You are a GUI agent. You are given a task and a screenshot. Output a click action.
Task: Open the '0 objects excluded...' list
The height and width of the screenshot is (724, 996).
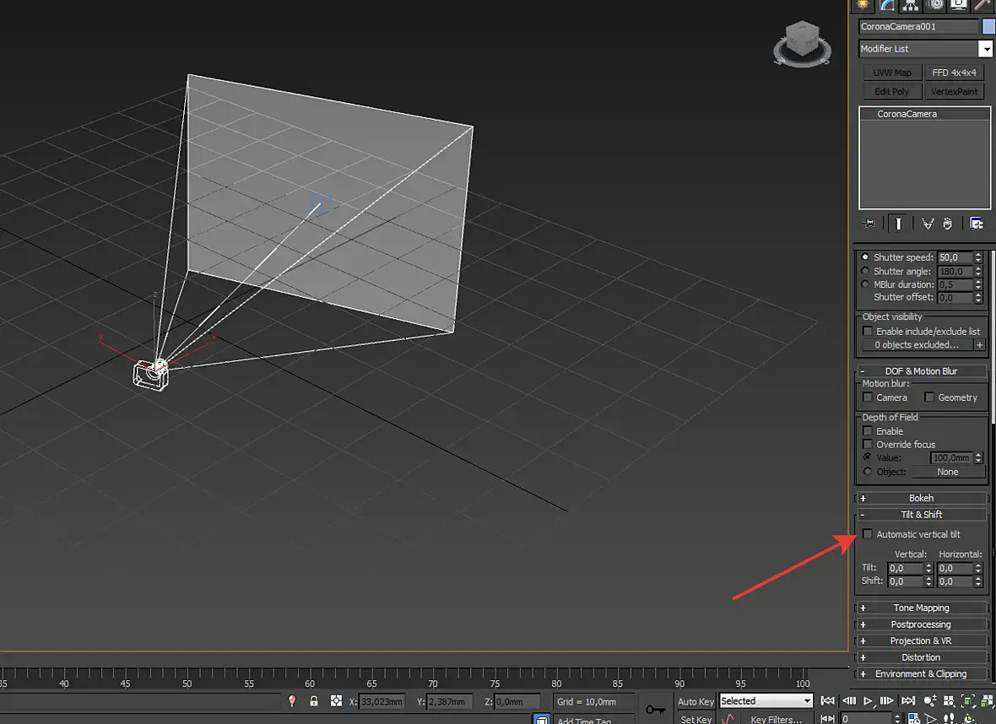[917, 345]
